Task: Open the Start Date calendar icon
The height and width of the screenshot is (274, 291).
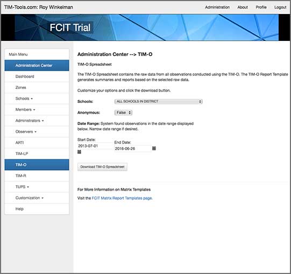Action: coord(79,152)
